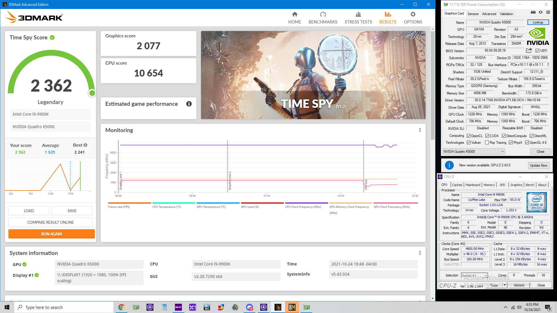Switch to the Caches tab in CPU-Z
Screen dimensions: 557x313
[x=457, y=185]
